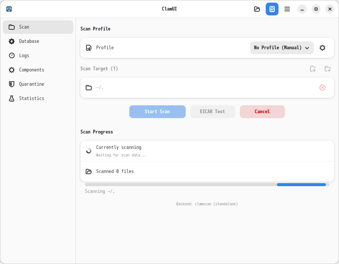
Task: Remove the ~/. scan target
Action: click(322, 88)
